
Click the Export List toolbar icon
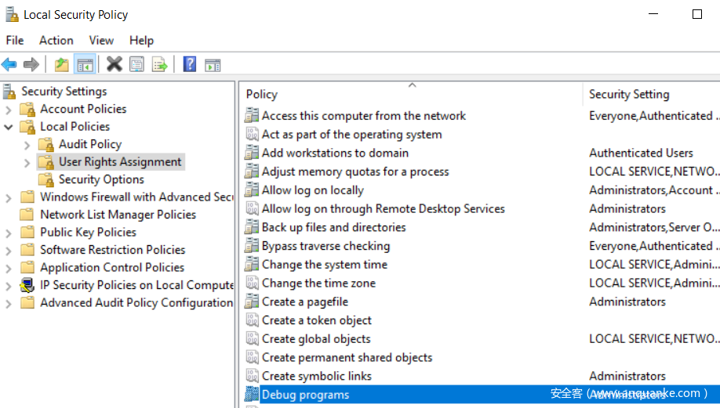159,64
